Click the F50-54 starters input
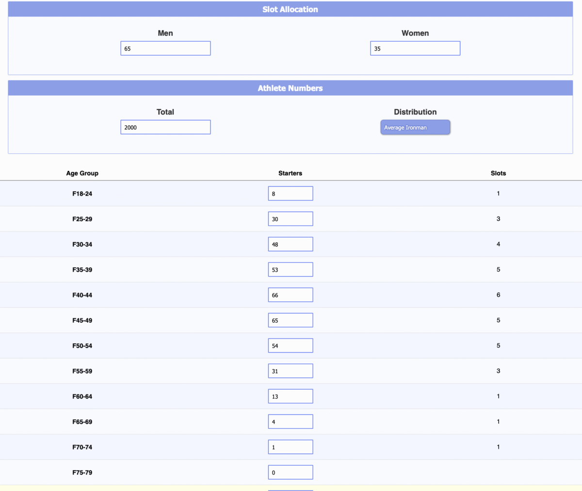The width and height of the screenshot is (582, 491). pos(290,345)
